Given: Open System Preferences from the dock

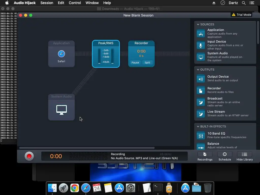Looking at the screenshot, I should [130, 188].
